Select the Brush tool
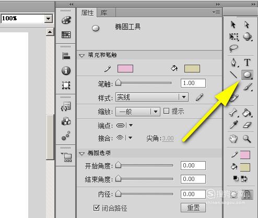 tap(248, 87)
